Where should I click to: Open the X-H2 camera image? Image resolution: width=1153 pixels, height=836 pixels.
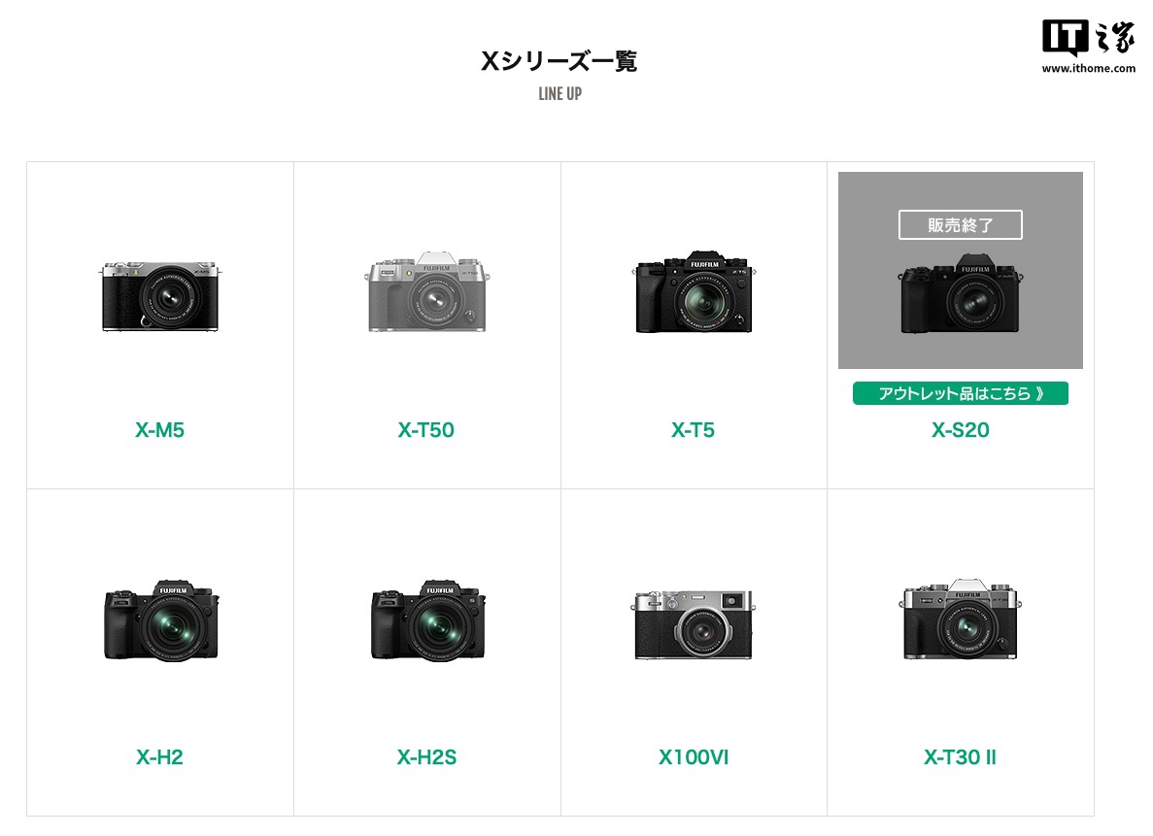[x=161, y=619]
